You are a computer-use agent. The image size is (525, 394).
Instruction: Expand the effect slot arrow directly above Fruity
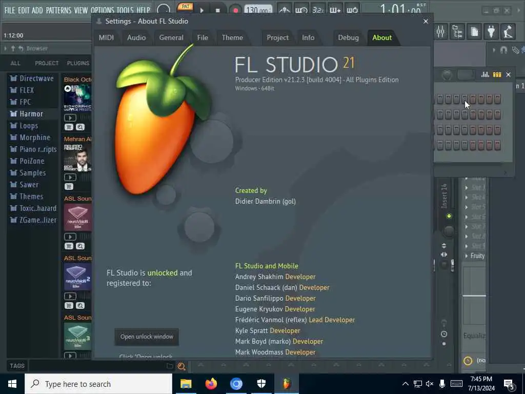click(x=467, y=246)
